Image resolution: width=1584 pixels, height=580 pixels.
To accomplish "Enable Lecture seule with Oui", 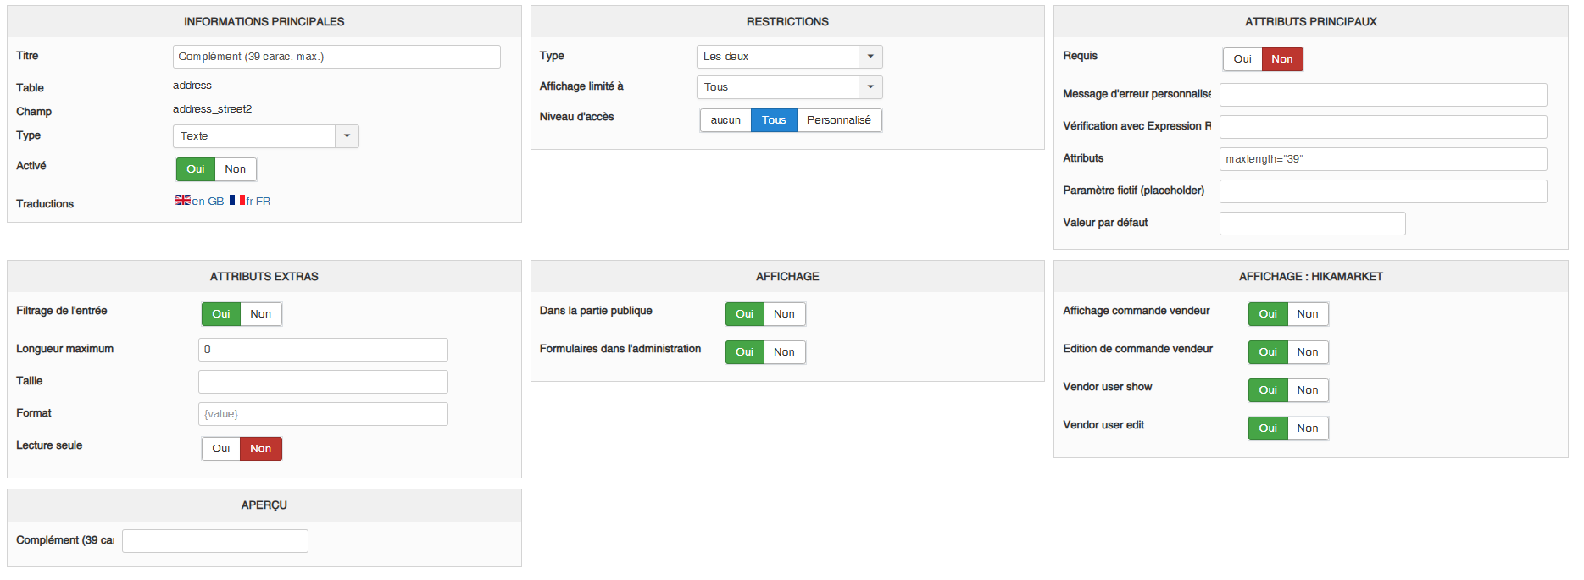I will coord(220,449).
